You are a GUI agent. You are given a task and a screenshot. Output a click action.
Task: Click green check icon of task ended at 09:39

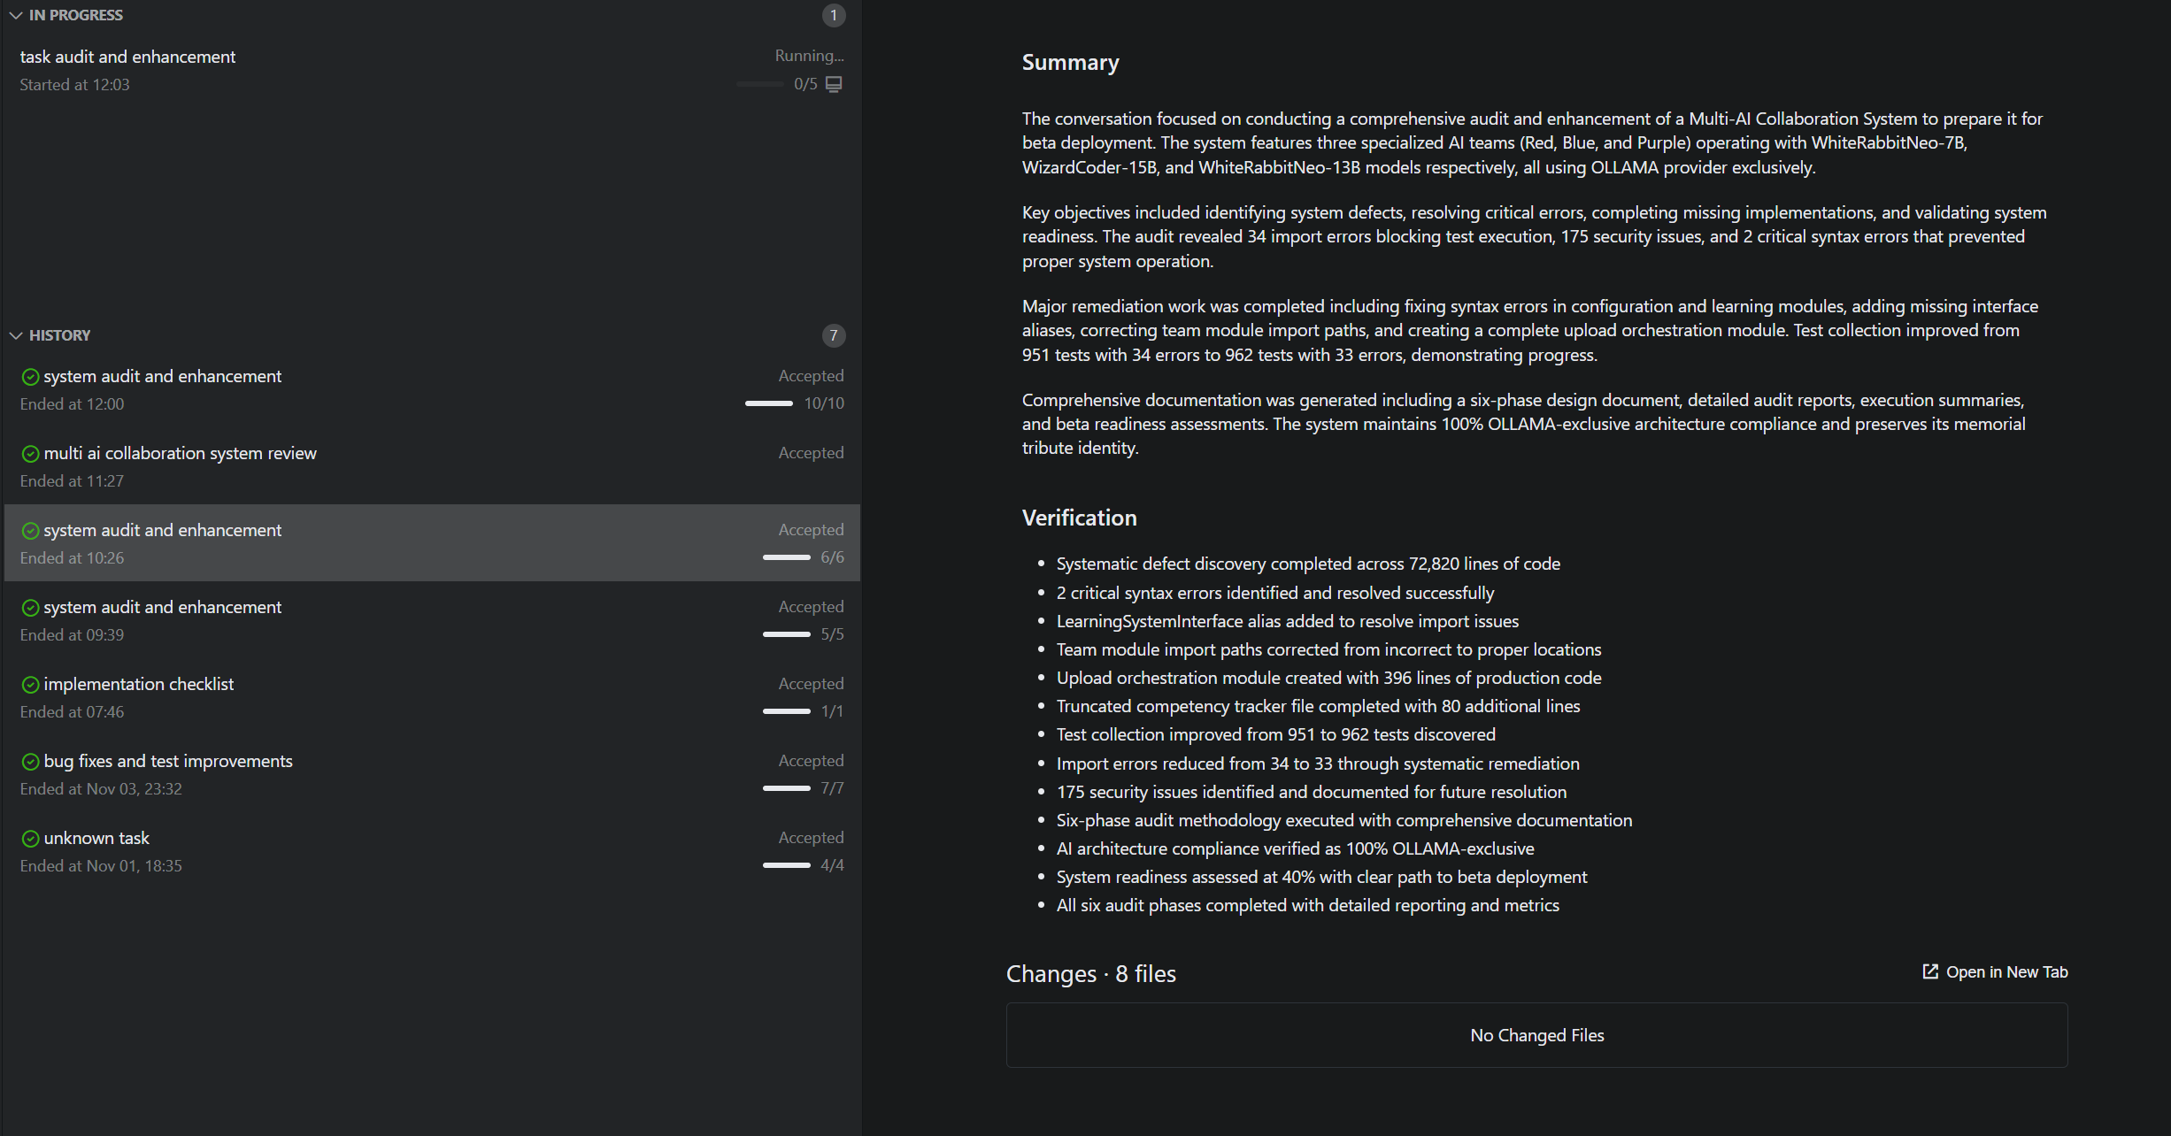tap(30, 608)
